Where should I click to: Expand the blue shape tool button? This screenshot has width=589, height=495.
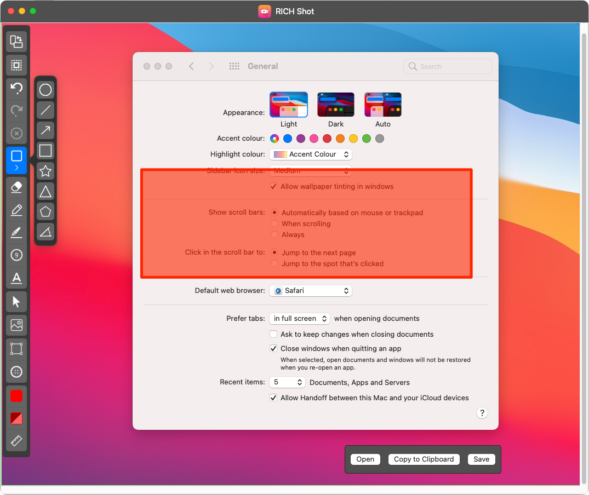point(16,160)
